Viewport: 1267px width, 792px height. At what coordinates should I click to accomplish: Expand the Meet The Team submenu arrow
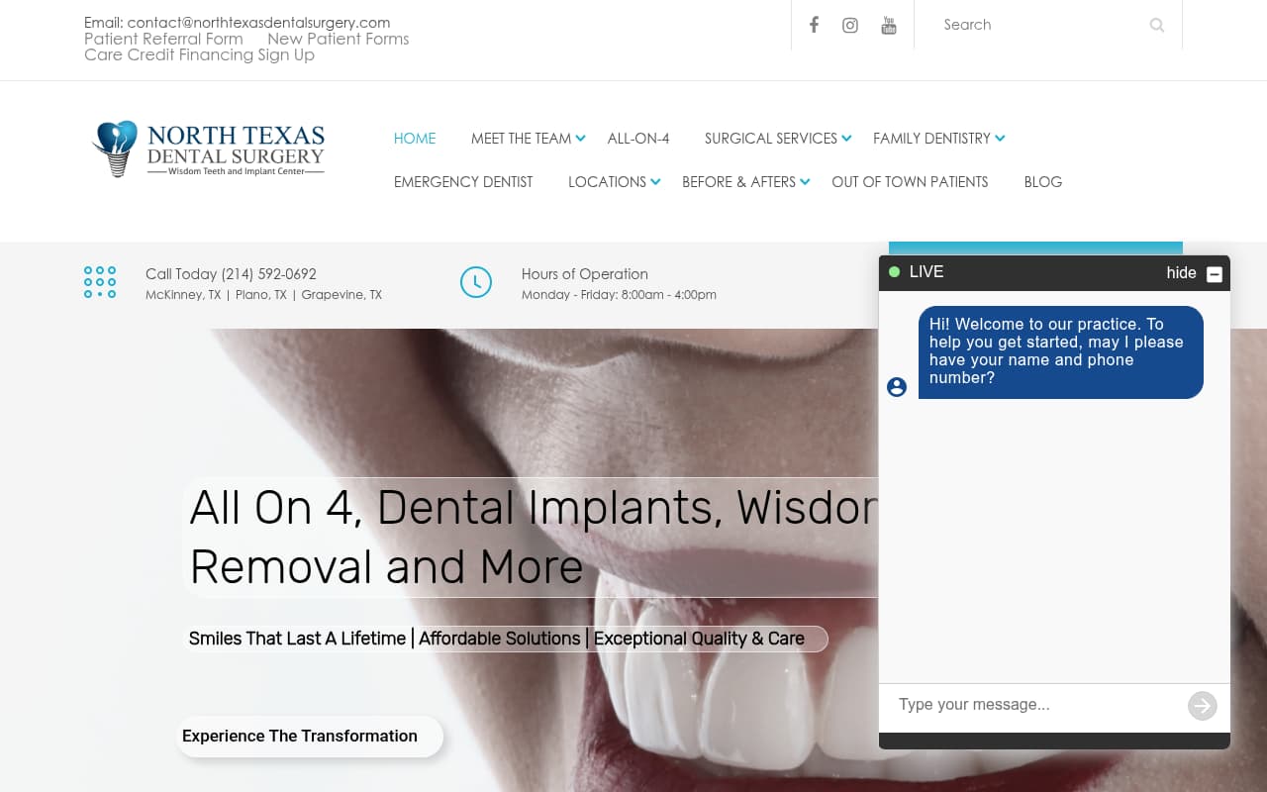coord(581,139)
